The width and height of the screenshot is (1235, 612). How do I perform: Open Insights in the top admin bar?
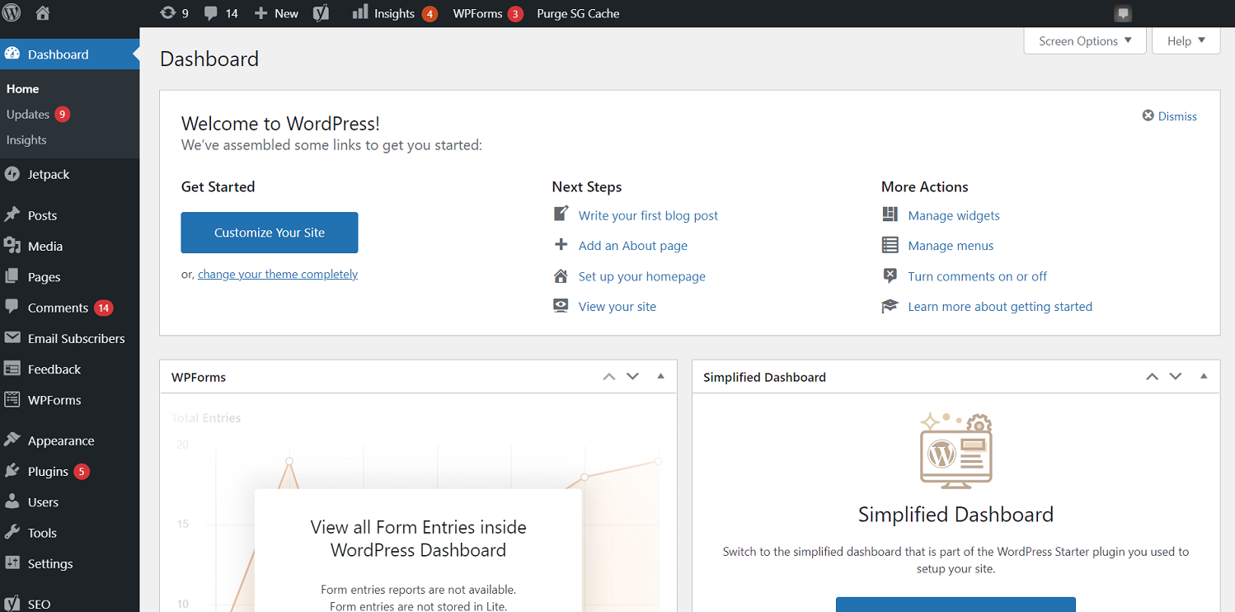pyautogui.click(x=394, y=13)
